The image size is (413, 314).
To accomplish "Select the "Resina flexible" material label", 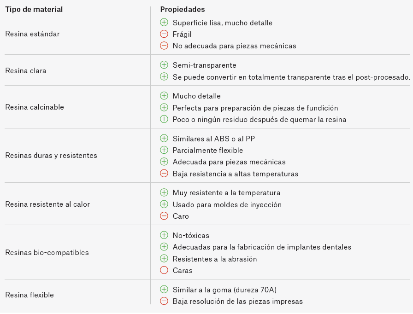I will click(29, 295).
